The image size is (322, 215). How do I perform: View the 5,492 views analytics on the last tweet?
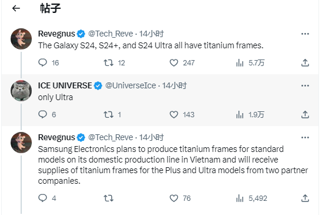251,198
